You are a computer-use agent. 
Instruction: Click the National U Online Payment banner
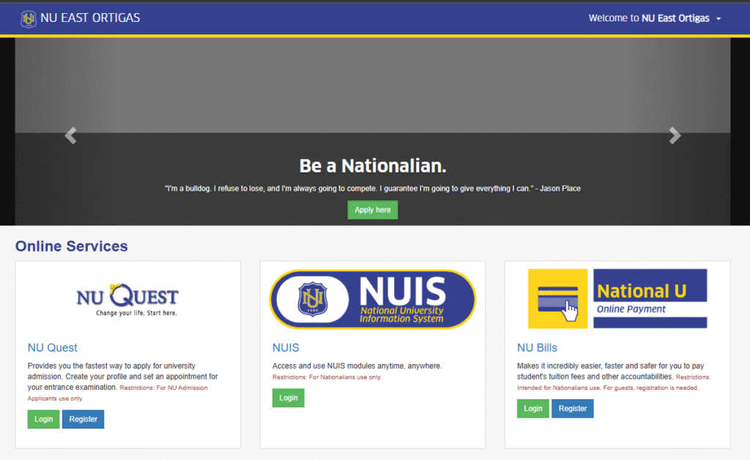[x=617, y=298]
